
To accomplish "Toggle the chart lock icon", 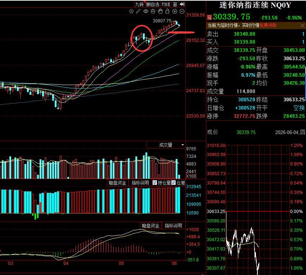I will click(x=167, y=11).
